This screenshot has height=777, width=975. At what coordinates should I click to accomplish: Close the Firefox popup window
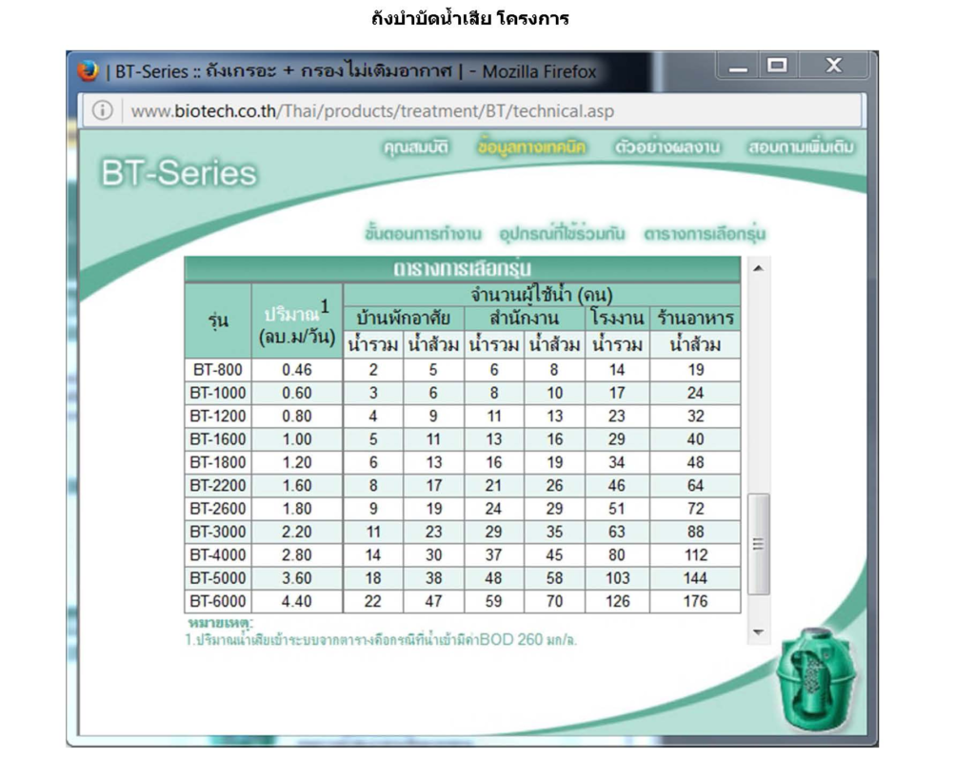(x=833, y=67)
